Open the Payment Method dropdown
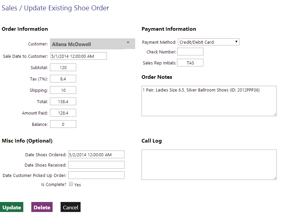The height and width of the screenshot is (218, 283). [208, 42]
